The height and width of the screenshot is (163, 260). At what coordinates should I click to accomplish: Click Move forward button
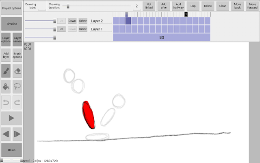pyautogui.click(x=252, y=6)
